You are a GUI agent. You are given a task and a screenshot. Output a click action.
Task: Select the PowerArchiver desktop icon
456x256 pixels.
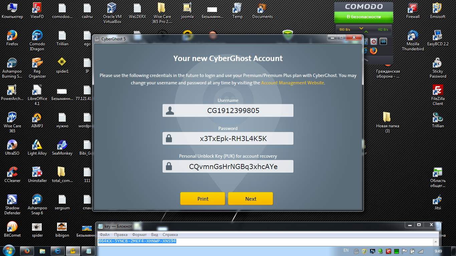click(12, 92)
